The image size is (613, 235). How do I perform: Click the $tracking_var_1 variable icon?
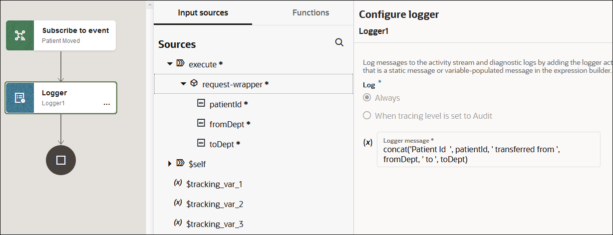pos(178,184)
